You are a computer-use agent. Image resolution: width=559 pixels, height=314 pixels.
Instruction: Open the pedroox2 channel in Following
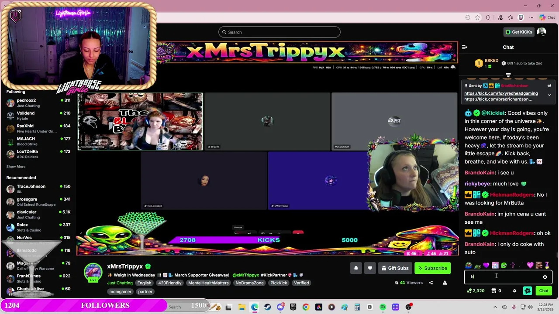point(38,103)
